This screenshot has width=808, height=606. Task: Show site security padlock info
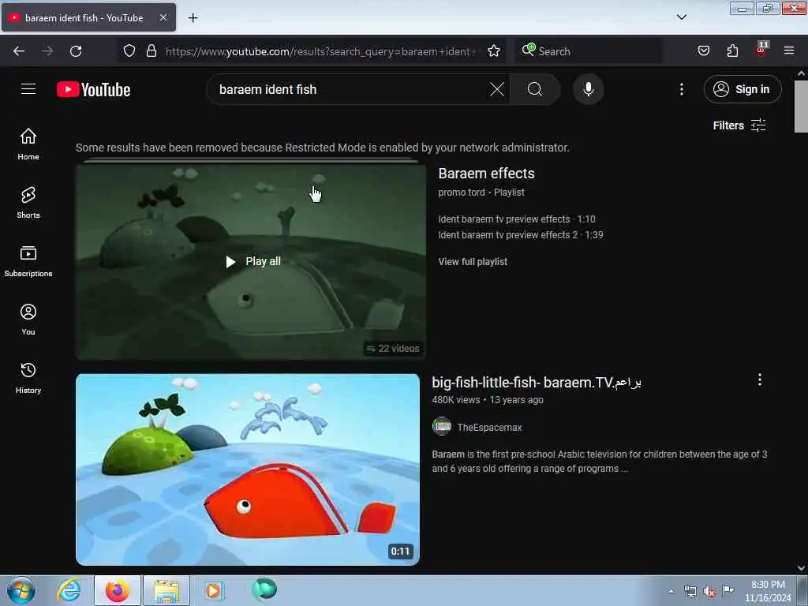click(151, 51)
